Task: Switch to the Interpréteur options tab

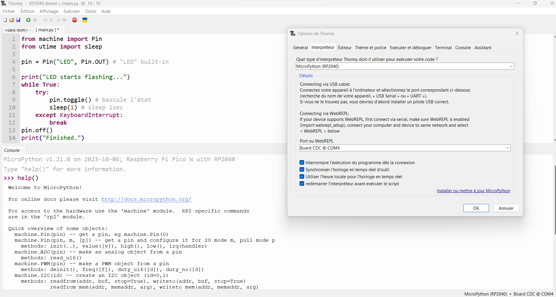Action: (323, 47)
